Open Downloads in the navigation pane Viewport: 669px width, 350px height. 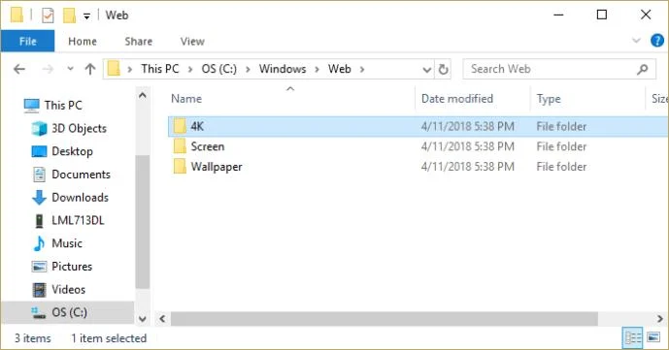81,197
